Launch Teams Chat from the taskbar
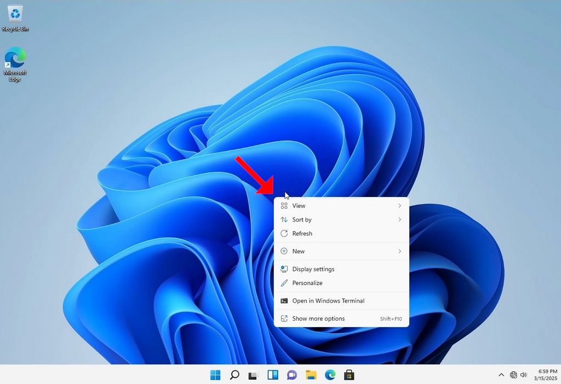Image resolution: width=561 pixels, height=384 pixels. [292, 375]
